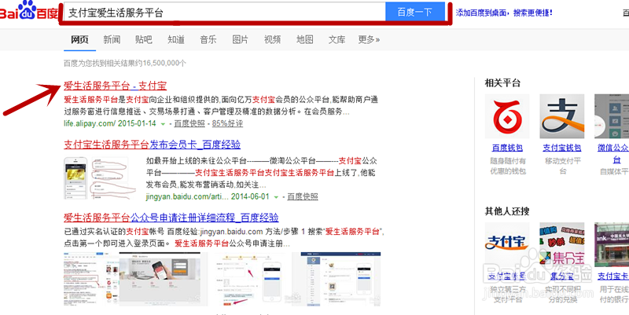Click the 微信公众平台 icon
Viewport: 629px width, 315px height.
(612, 116)
